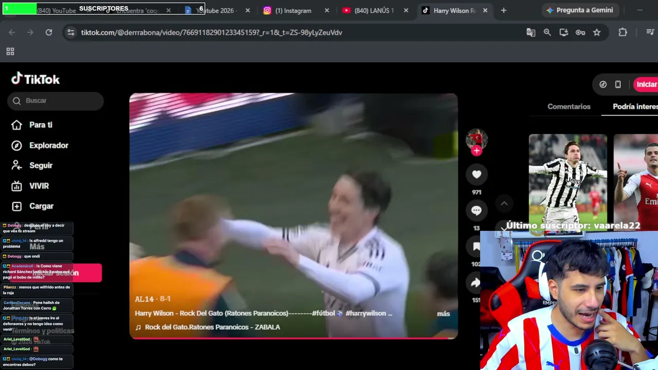Bookmark this page with the star icon

click(597, 32)
